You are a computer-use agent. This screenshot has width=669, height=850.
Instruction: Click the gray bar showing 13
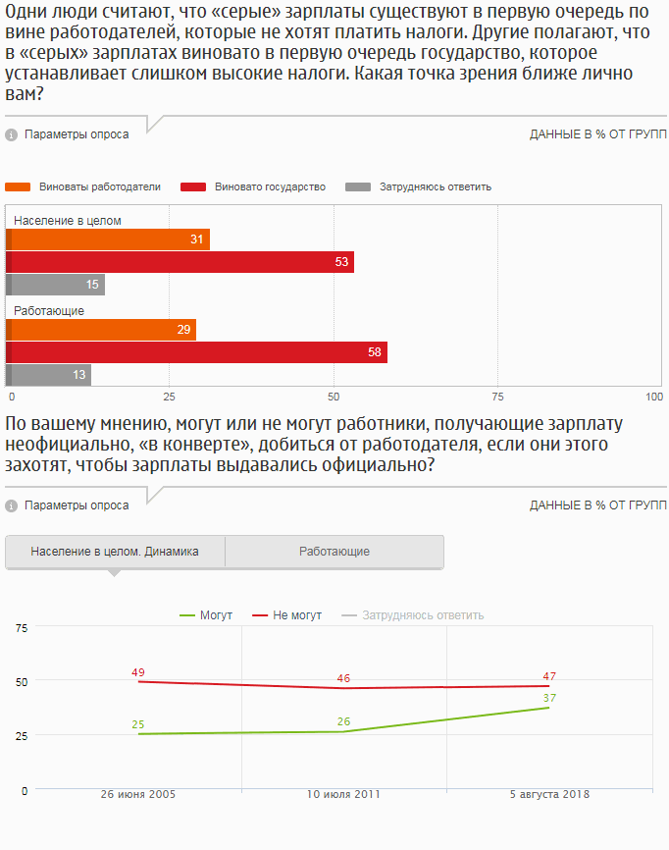(x=49, y=374)
